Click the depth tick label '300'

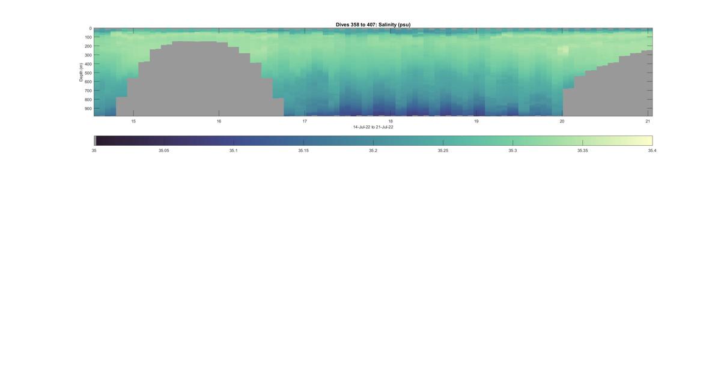(x=88, y=55)
